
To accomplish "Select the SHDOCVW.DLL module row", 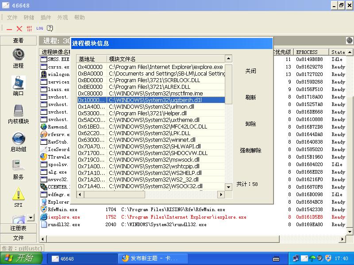I will pos(151,153).
